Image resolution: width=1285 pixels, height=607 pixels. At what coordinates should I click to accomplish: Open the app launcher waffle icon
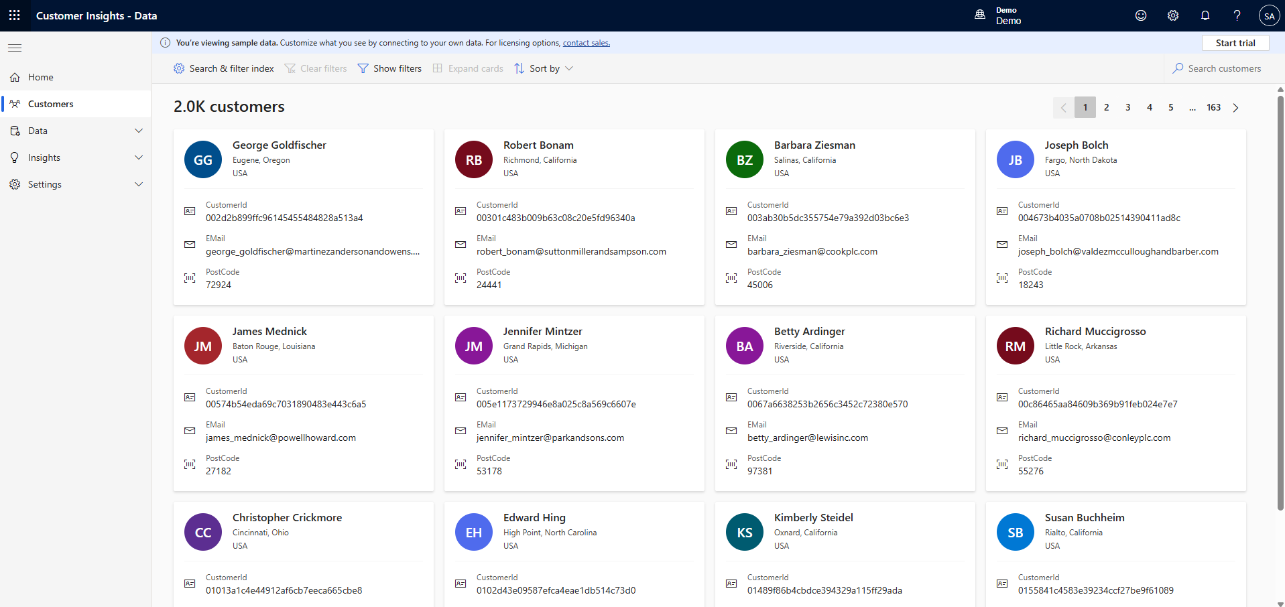(x=15, y=15)
